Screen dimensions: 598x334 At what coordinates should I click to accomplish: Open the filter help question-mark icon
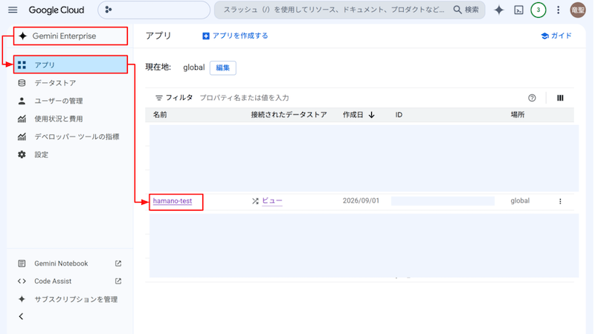532,98
